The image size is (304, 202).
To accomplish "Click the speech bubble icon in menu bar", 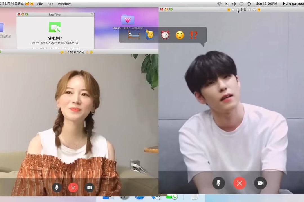I will [x=241, y=4].
